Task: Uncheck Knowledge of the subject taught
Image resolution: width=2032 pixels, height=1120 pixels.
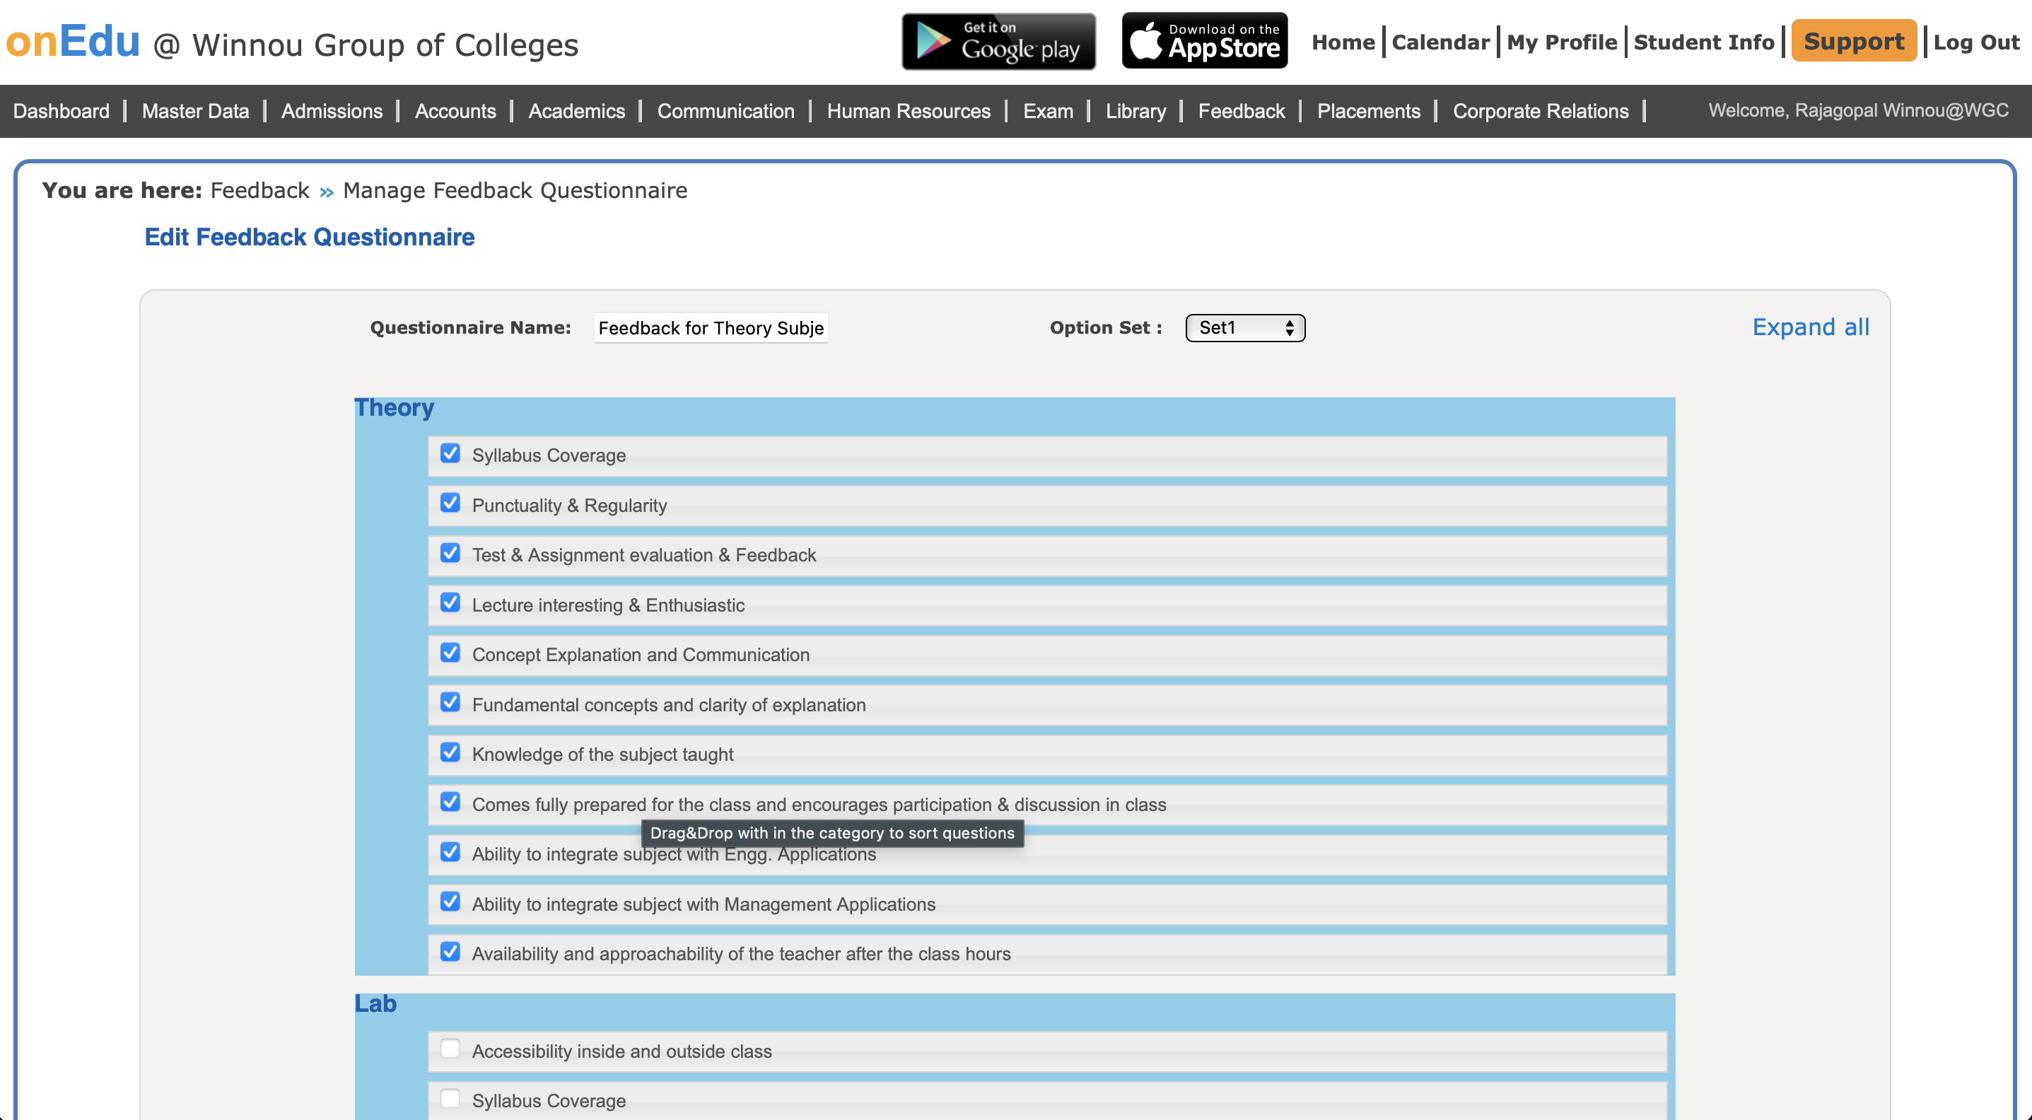Action: point(450,752)
